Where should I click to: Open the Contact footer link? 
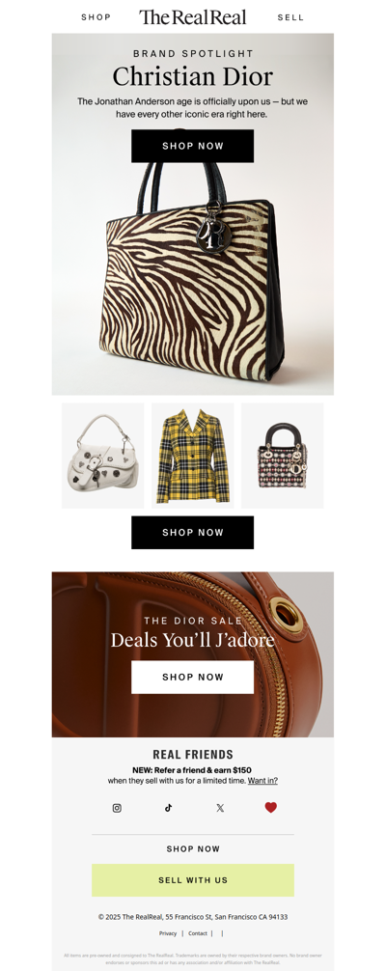pos(198,933)
